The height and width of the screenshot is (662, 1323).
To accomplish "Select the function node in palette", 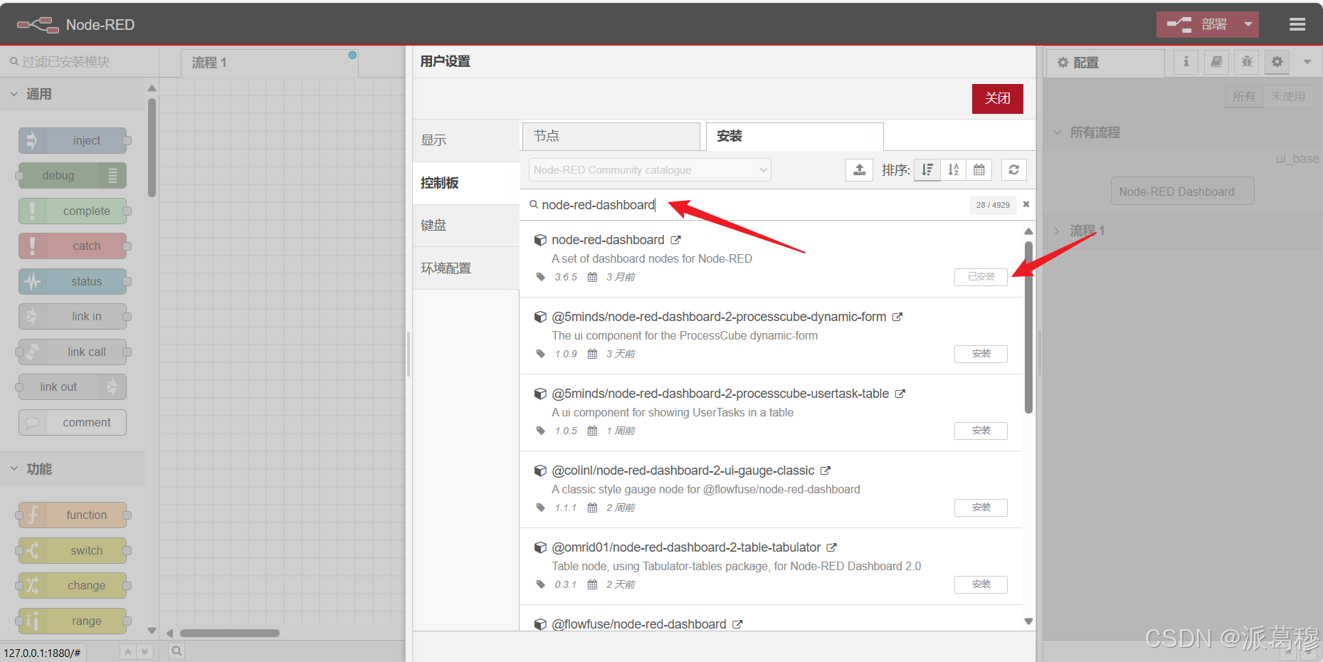I will tap(73, 515).
